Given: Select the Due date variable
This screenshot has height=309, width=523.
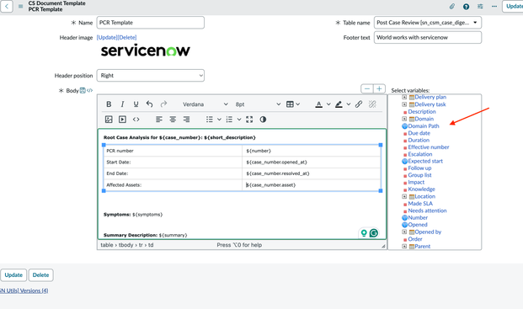Looking at the screenshot, I should point(419,133).
